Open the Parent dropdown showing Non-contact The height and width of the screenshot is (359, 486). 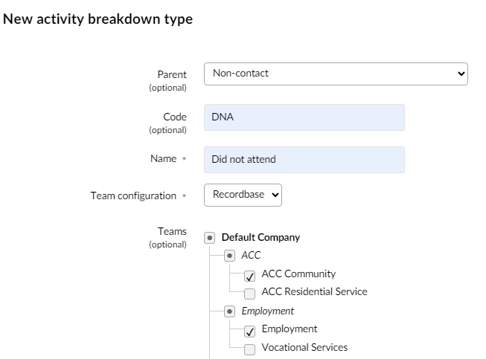pos(336,74)
